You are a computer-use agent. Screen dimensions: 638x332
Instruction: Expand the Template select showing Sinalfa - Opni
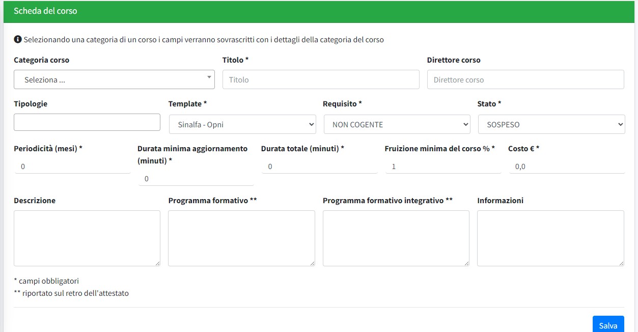pyautogui.click(x=242, y=124)
